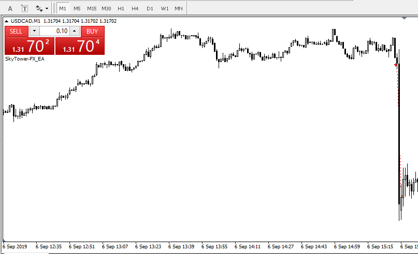Viewport: 418px width, 254px height.
Task: Choose the arrows objects tool icon
Action: click(x=39, y=8)
